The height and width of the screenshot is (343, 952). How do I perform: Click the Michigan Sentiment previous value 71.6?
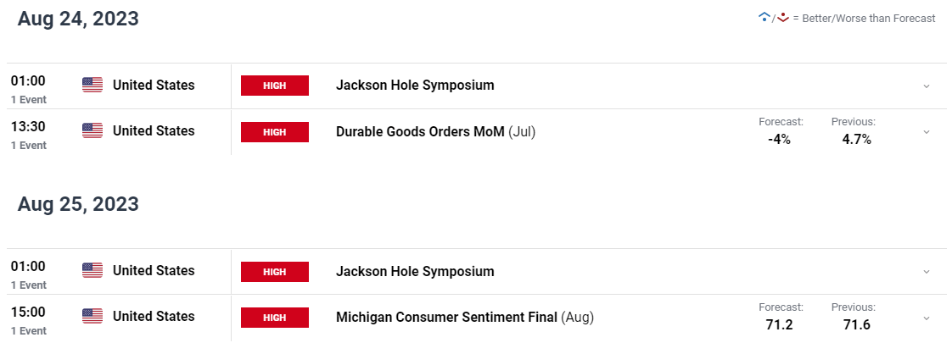point(857,325)
